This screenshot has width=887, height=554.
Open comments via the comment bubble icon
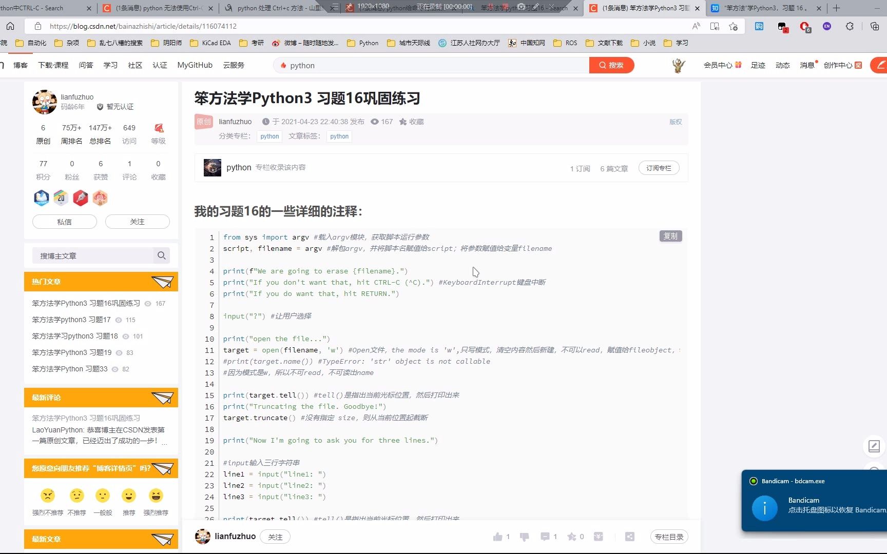pos(545,537)
